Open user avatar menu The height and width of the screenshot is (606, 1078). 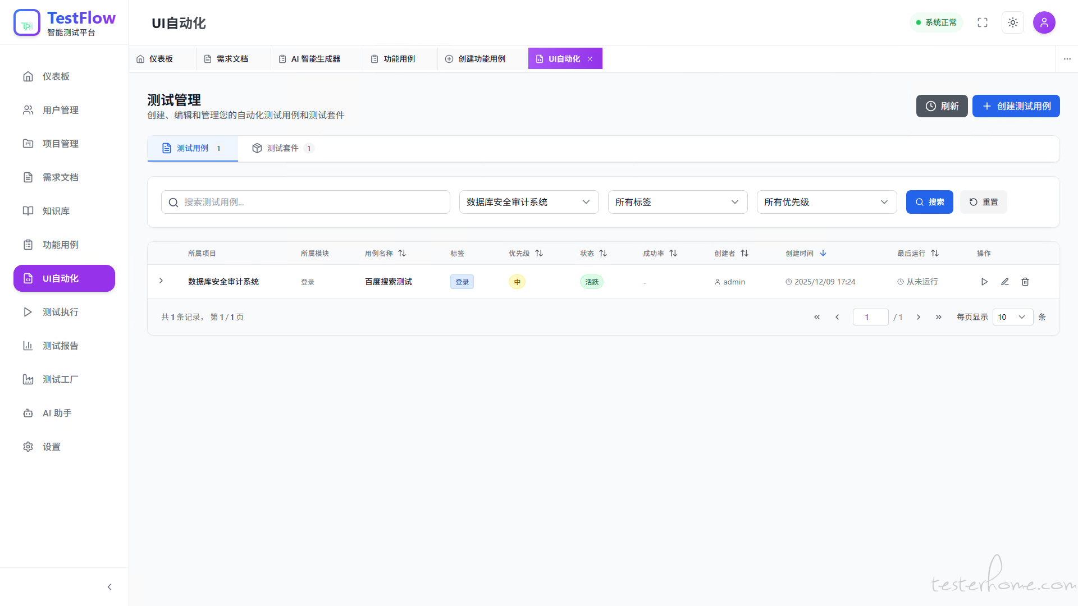click(1044, 22)
